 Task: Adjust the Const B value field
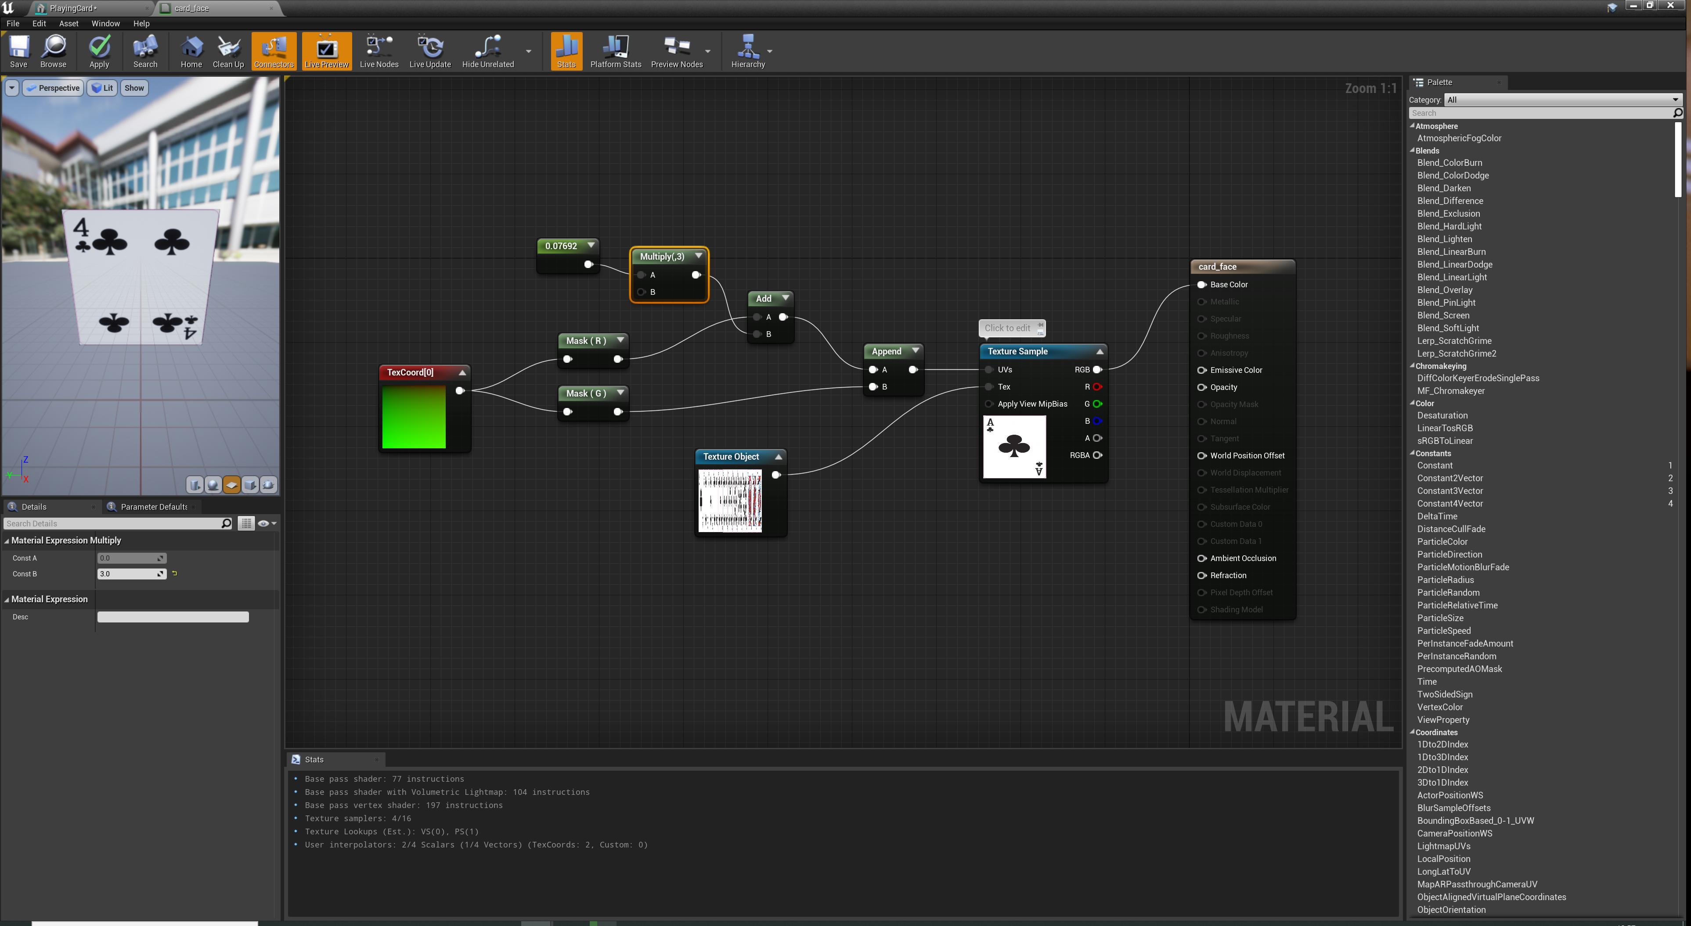coord(131,574)
